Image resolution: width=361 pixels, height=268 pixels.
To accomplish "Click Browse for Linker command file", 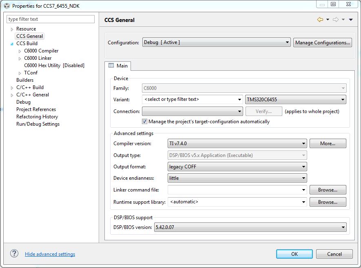I will 328,190.
